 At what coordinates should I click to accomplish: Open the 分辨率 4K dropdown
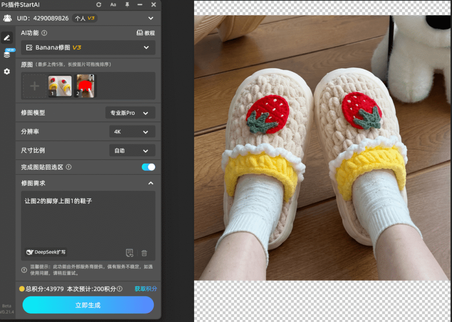(x=132, y=132)
